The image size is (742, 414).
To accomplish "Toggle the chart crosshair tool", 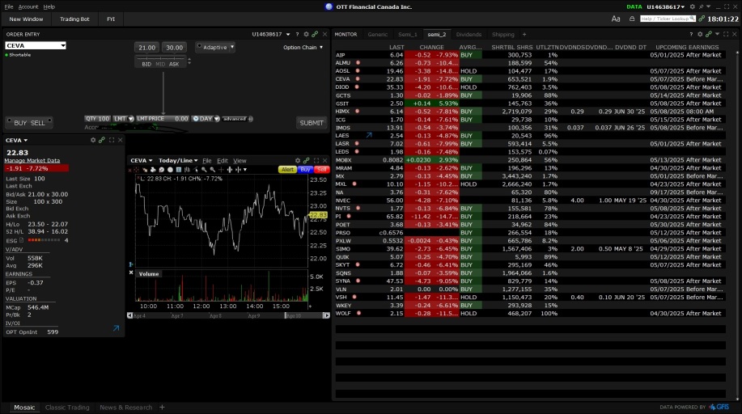I will pyautogui.click(x=221, y=169).
